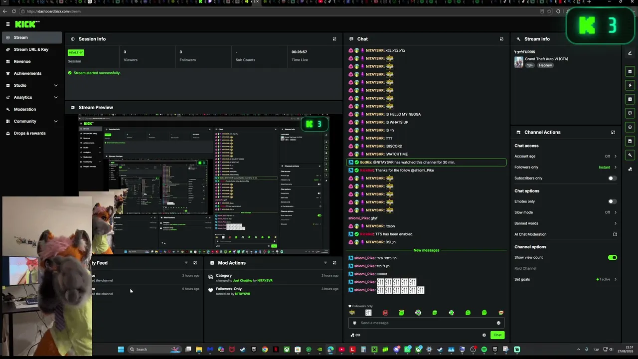Click the microphone icon in the system tray
The image size is (638, 359).
pos(586,350)
